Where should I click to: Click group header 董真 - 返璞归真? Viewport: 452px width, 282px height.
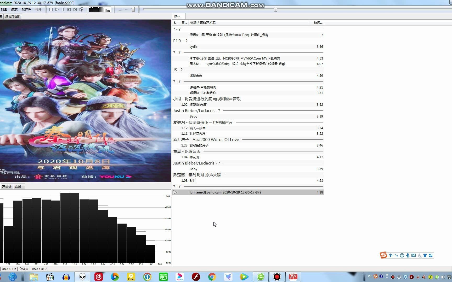click(x=248, y=151)
